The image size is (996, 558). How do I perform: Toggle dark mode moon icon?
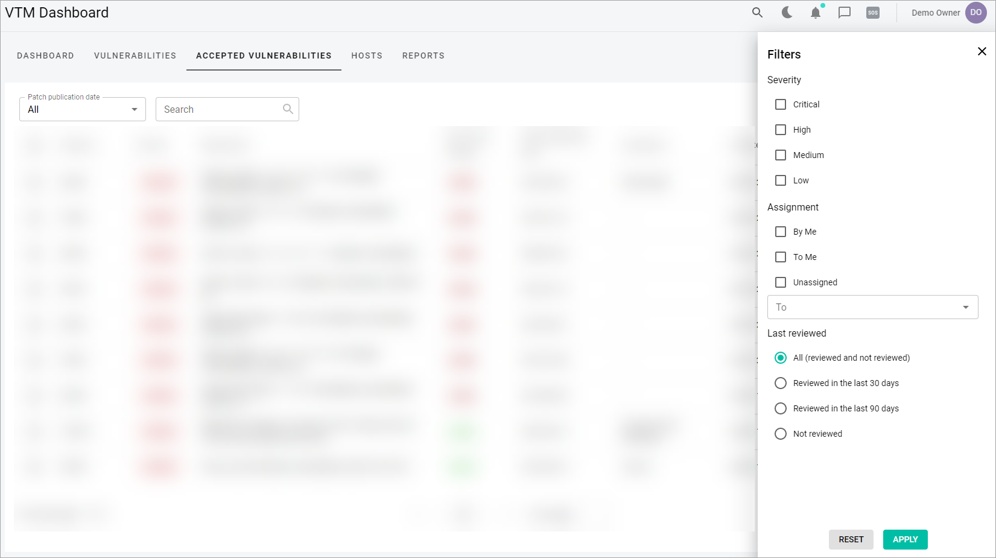coord(787,12)
